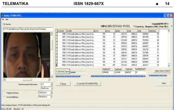This screenshot has width=174, height=110.
Task: Click the app icon in the title bar
Action: [2, 16]
